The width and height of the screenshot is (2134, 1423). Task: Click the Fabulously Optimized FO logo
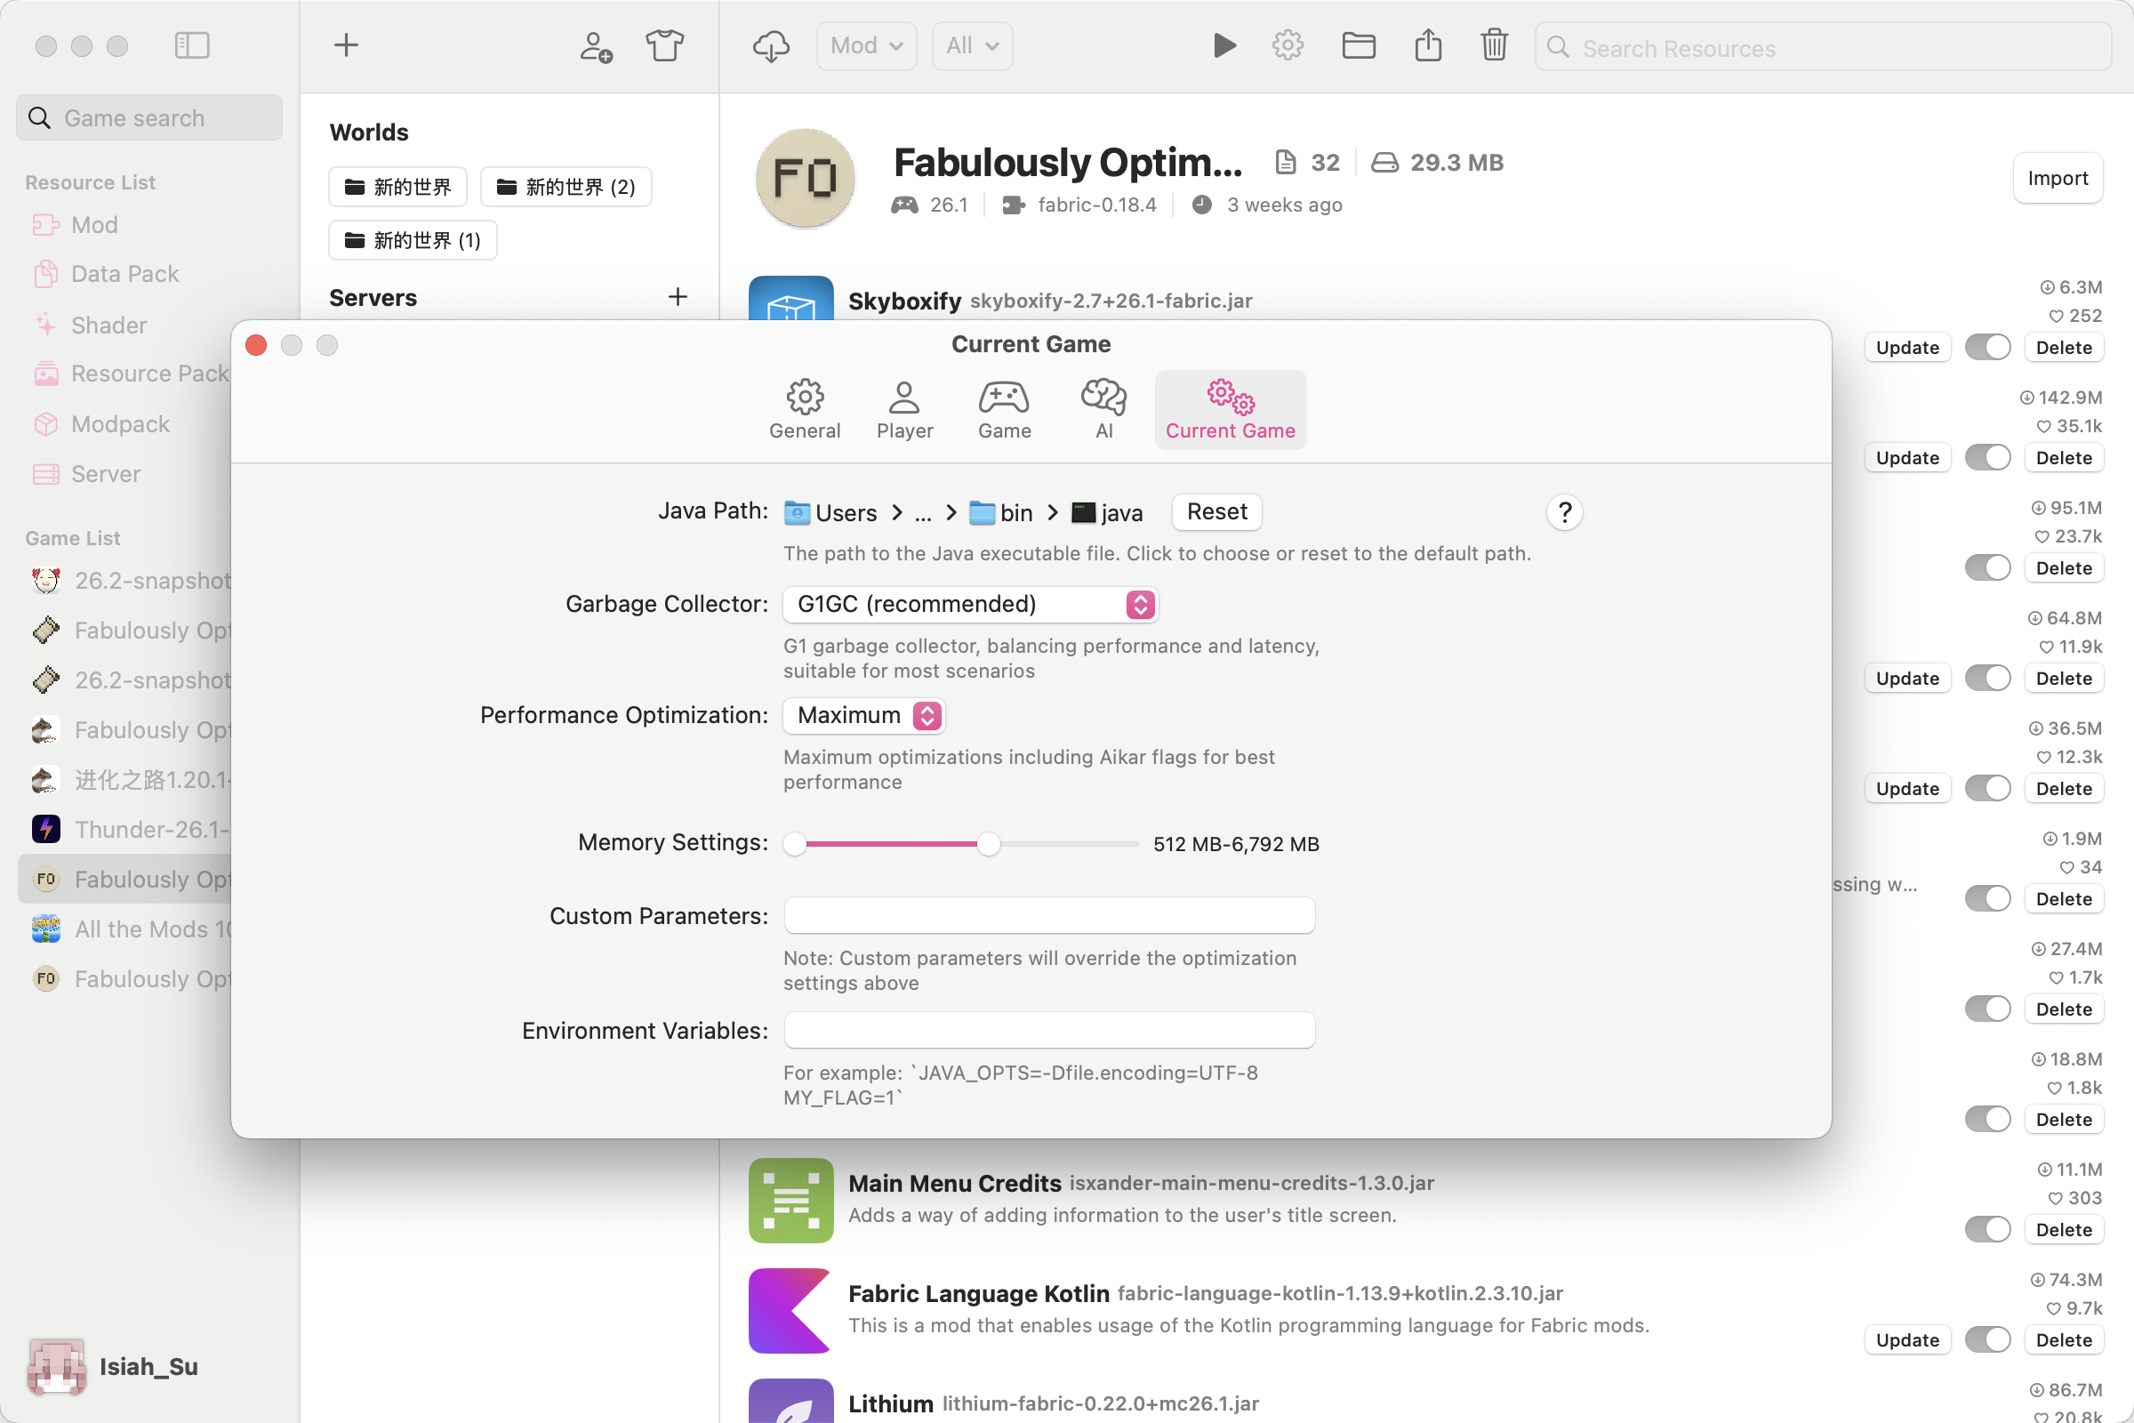point(805,178)
